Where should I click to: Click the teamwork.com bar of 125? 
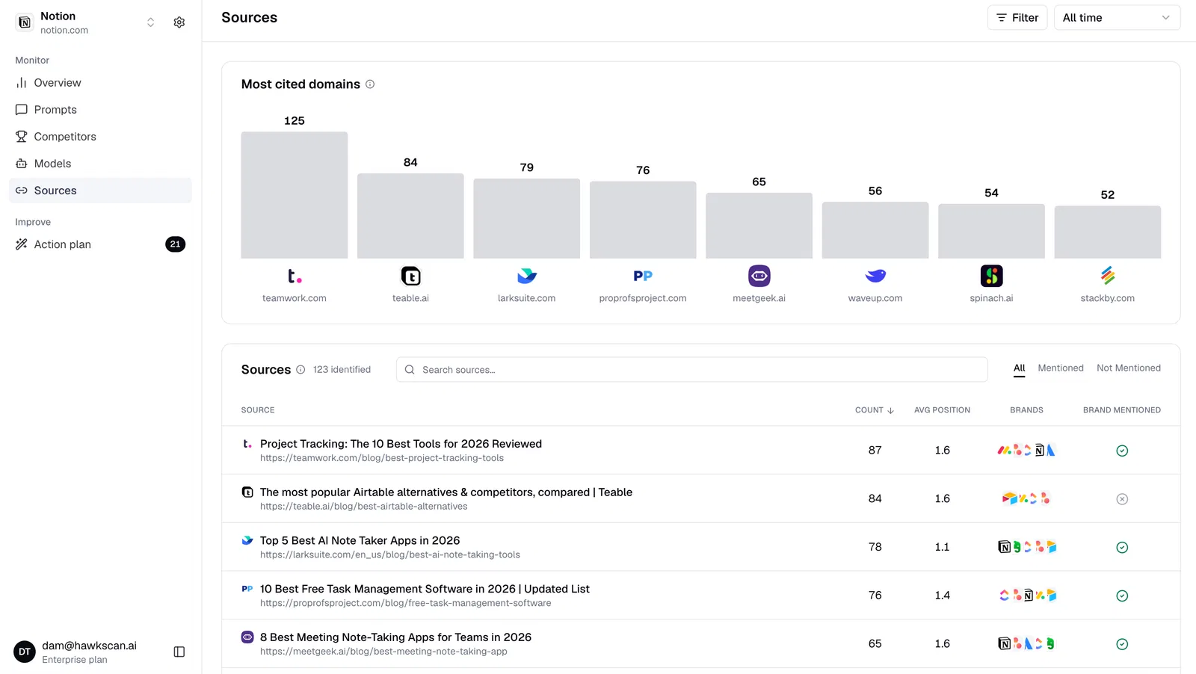click(x=295, y=195)
